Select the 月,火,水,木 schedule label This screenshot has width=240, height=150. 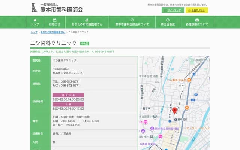68,95
